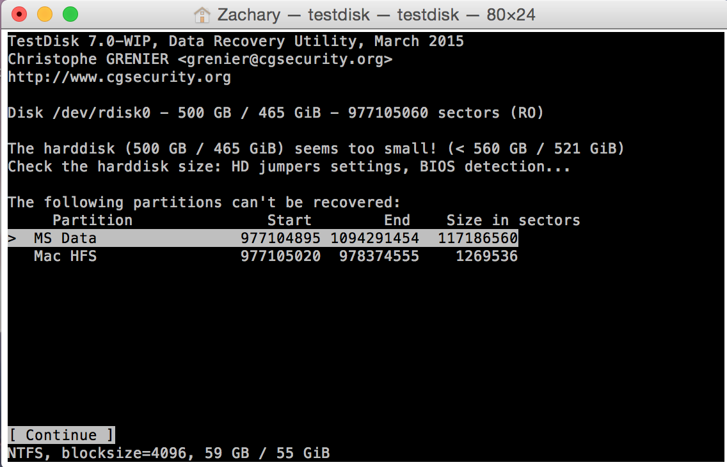Select the Continue button
This screenshot has width=727, height=467.
(x=61, y=435)
